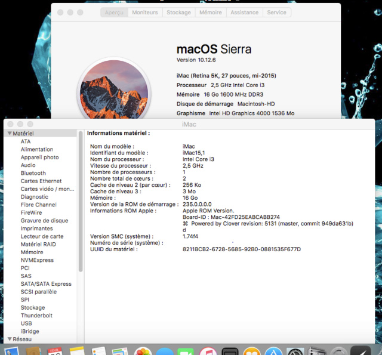Select Gravure de disque entry

44,221
